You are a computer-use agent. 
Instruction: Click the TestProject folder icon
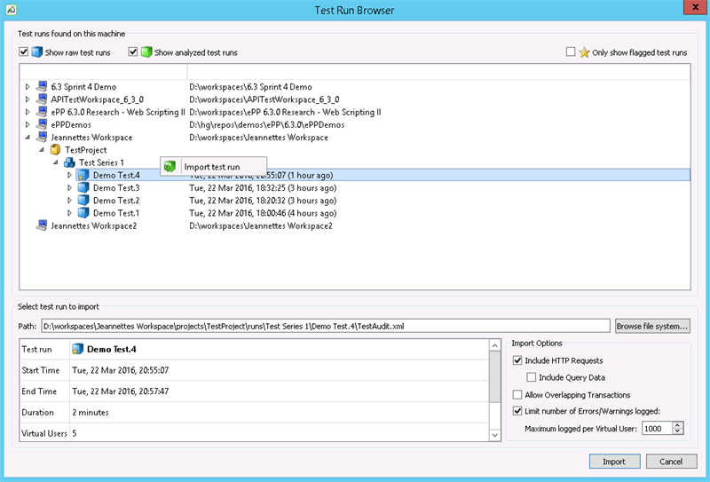tap(55, 151)
